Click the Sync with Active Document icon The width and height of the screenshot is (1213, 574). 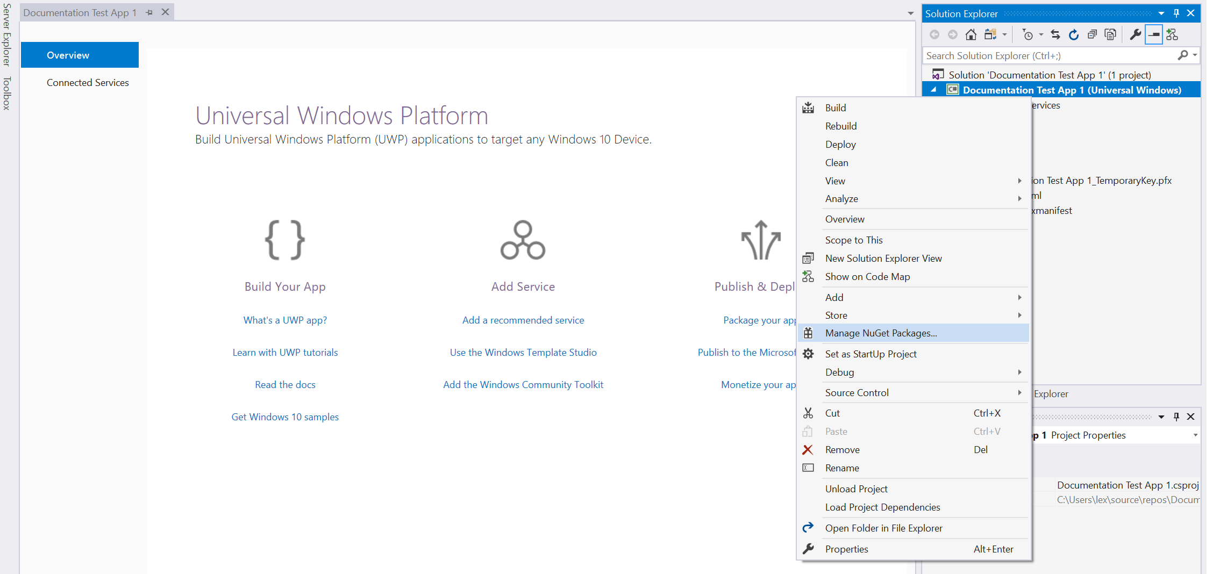click(x=1055, y=35)
